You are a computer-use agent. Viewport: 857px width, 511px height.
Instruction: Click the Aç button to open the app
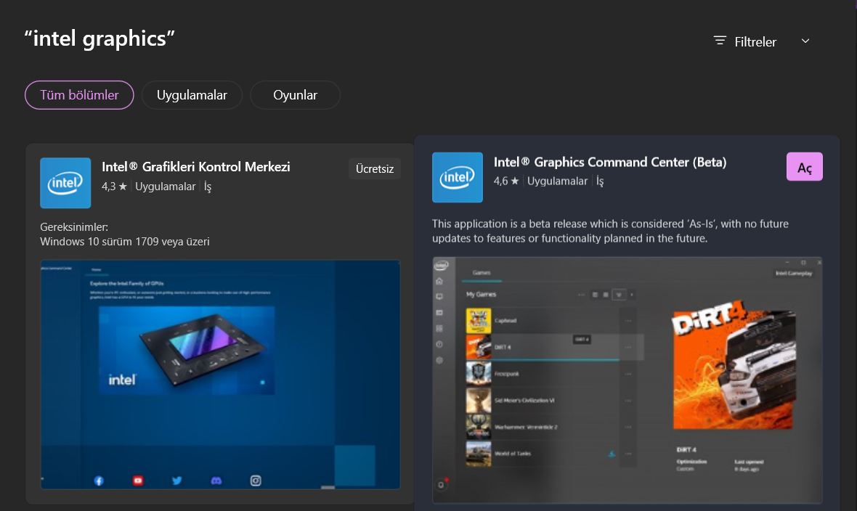coord(805,167)
